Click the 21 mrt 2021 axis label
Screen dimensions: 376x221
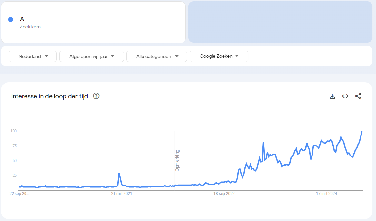[x=122, y=194]
